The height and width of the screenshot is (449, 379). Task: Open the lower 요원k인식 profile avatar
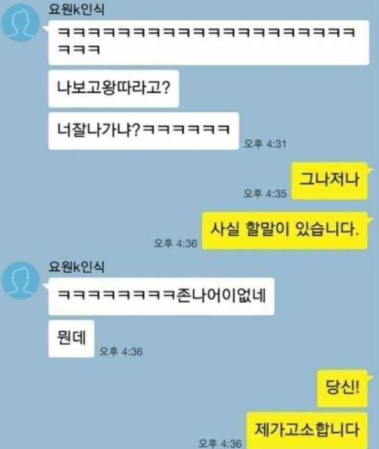click(x=21, y=280)
